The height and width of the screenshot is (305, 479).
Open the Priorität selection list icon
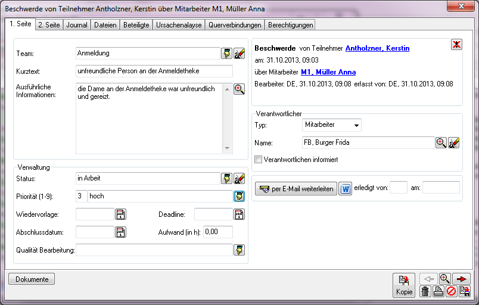click(x=239, y=197)
